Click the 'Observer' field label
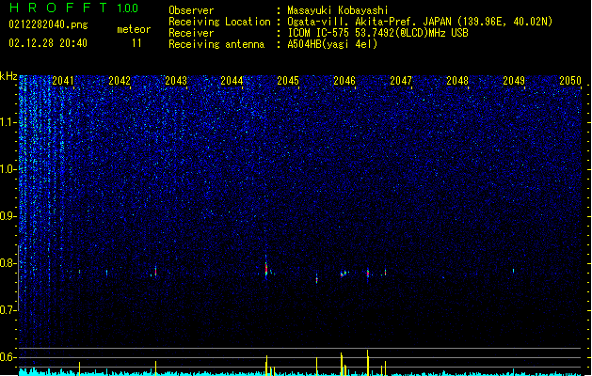Image resolution: width=592 pixels, height=376 pixels. (191, 10)
